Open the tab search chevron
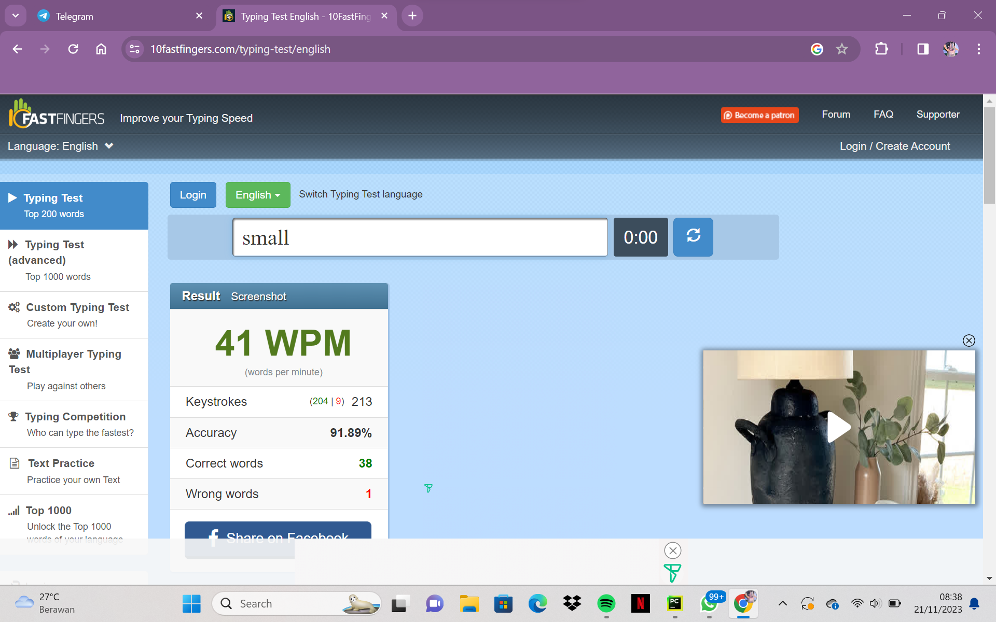This screenshot has height=622, width=996. pyautogui.click(x=16, y=16)
